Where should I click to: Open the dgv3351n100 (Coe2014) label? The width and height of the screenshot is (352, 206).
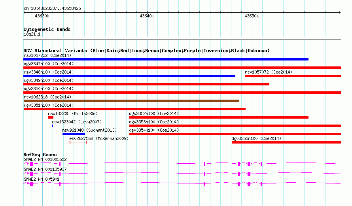pos(49,105)
